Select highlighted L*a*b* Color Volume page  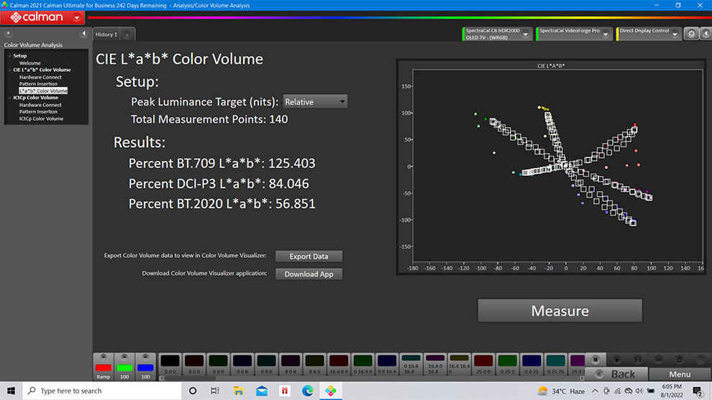pyautogui.click(x=43, y=90)
